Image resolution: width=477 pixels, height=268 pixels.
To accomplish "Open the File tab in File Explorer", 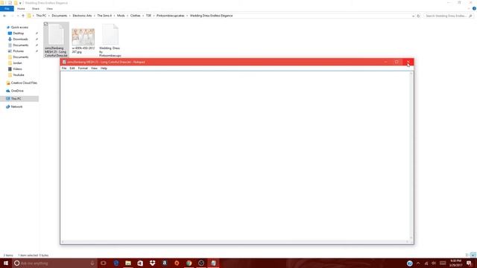I will click(x=7, y=9).
